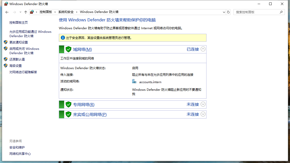290x163 pixels.
Task: Click the search magnifier icon
Action: click(x=281, y=12)
